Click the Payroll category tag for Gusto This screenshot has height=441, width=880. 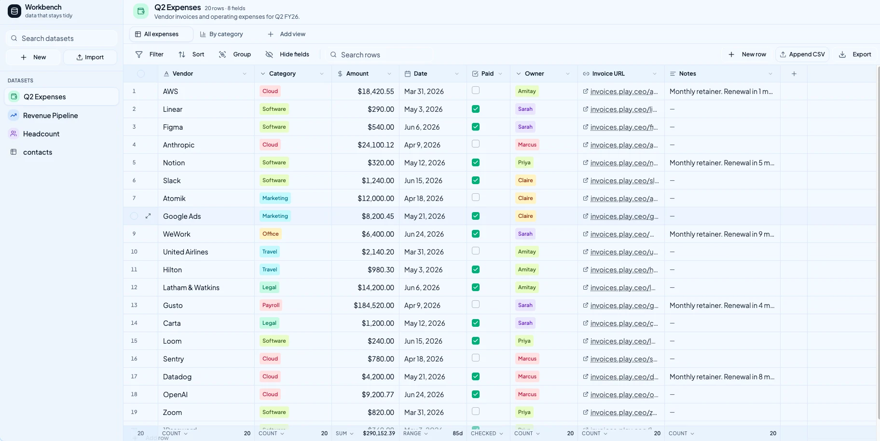coord(271,305)
